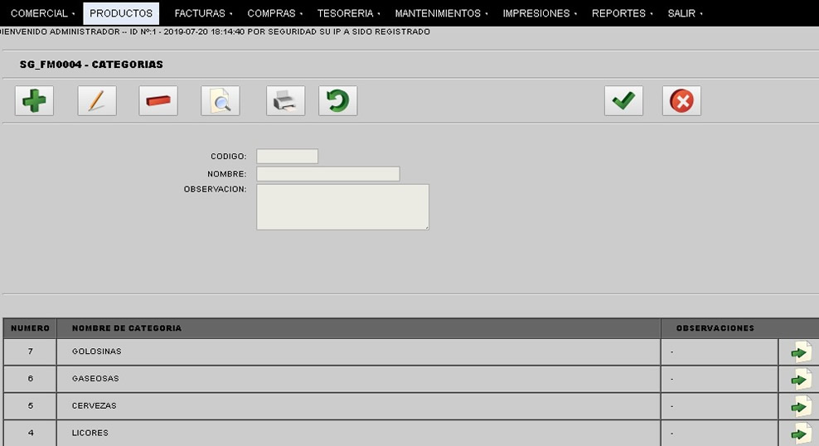The image size is (819, 446).
Task: Click the SG_FM0004 - CATEGORIAS heading
Action: click(x=91, y=65)
